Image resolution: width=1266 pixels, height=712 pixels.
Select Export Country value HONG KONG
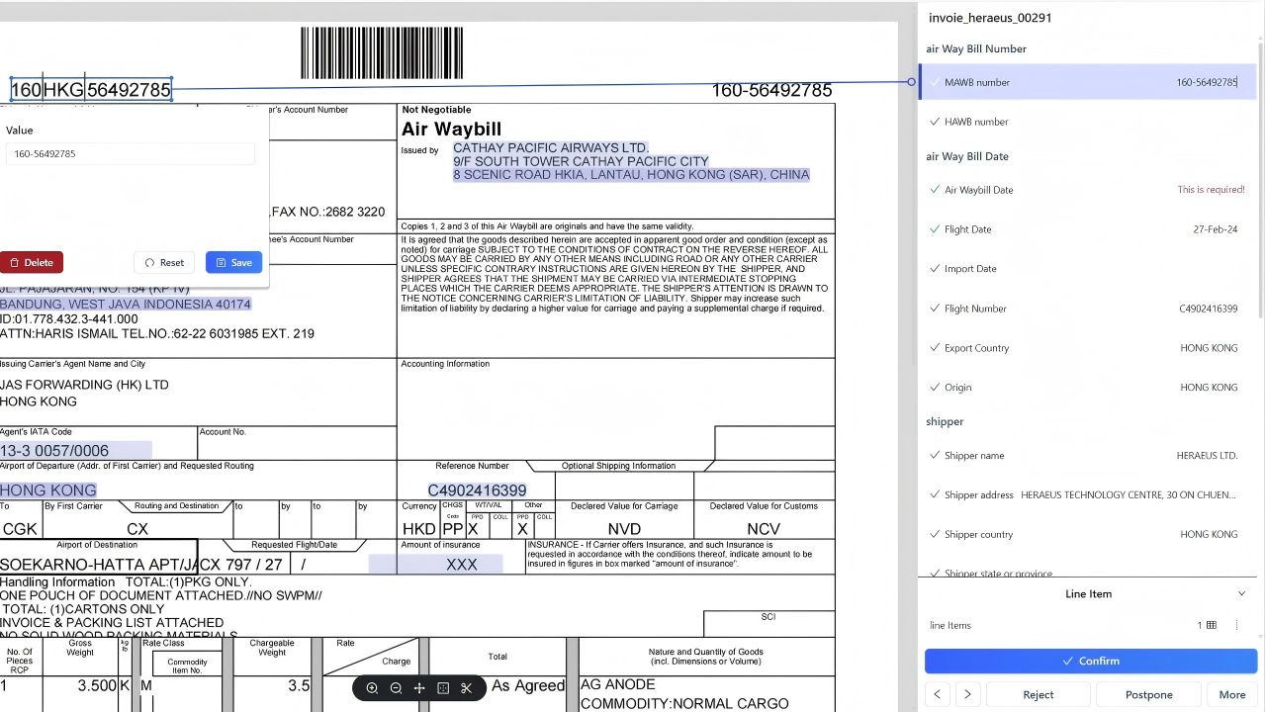(x=1209, y=348)
